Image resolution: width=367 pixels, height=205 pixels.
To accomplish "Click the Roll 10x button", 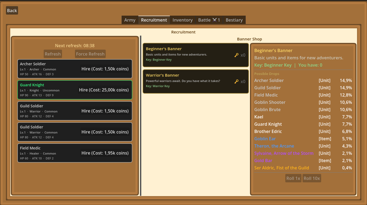I will [x=312, y=178].
